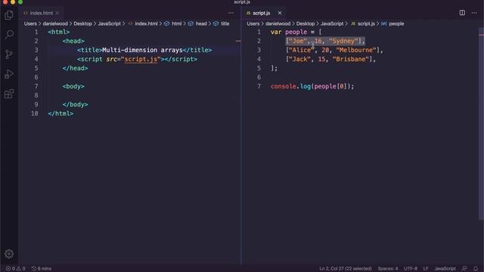Open the Manage gear menu
The width and height of the screenshot is (484, 272).
point(9,254)
